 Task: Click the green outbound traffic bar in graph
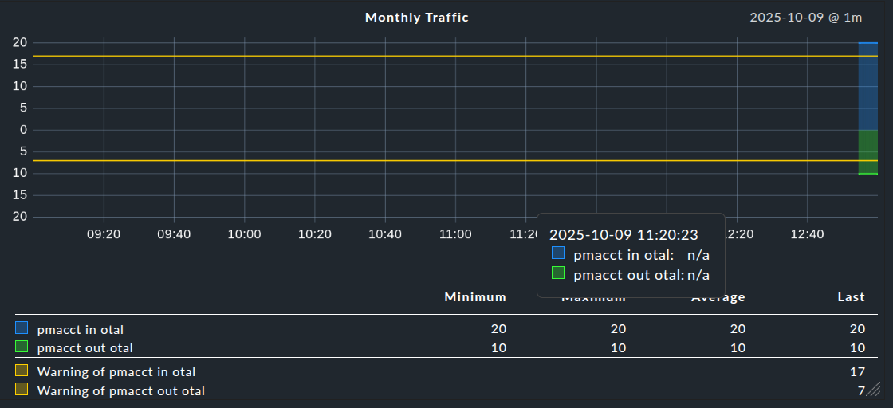tap(867, 151)
